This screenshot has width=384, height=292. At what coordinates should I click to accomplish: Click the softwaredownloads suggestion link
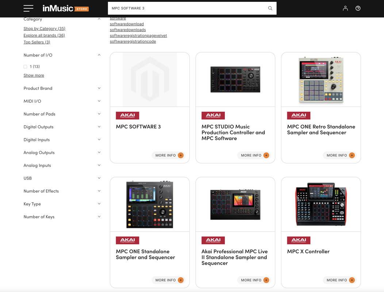click(128, 30)
